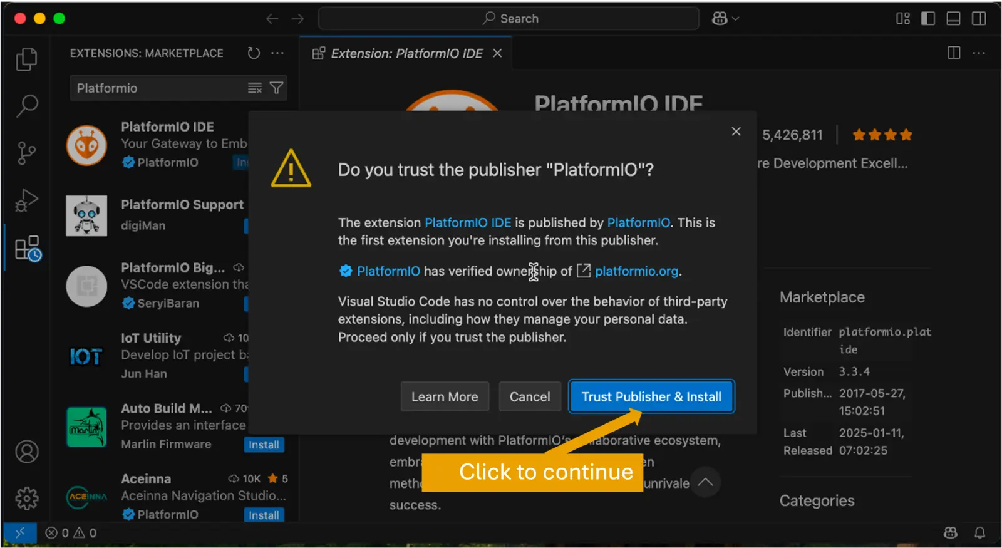
Task: Toggle the bottom panel
Action: pyautogui.click(x=953, y=19)
